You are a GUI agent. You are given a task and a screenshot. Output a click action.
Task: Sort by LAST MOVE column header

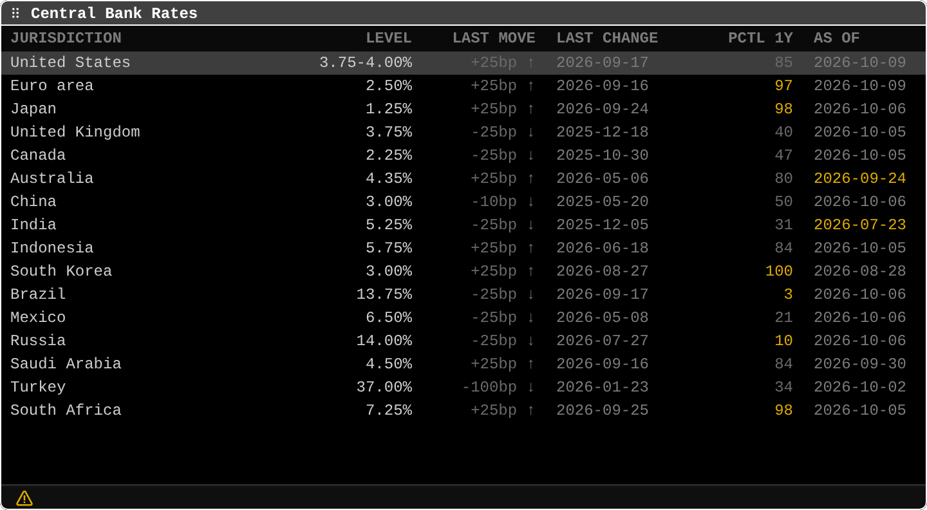coord(494,38)
